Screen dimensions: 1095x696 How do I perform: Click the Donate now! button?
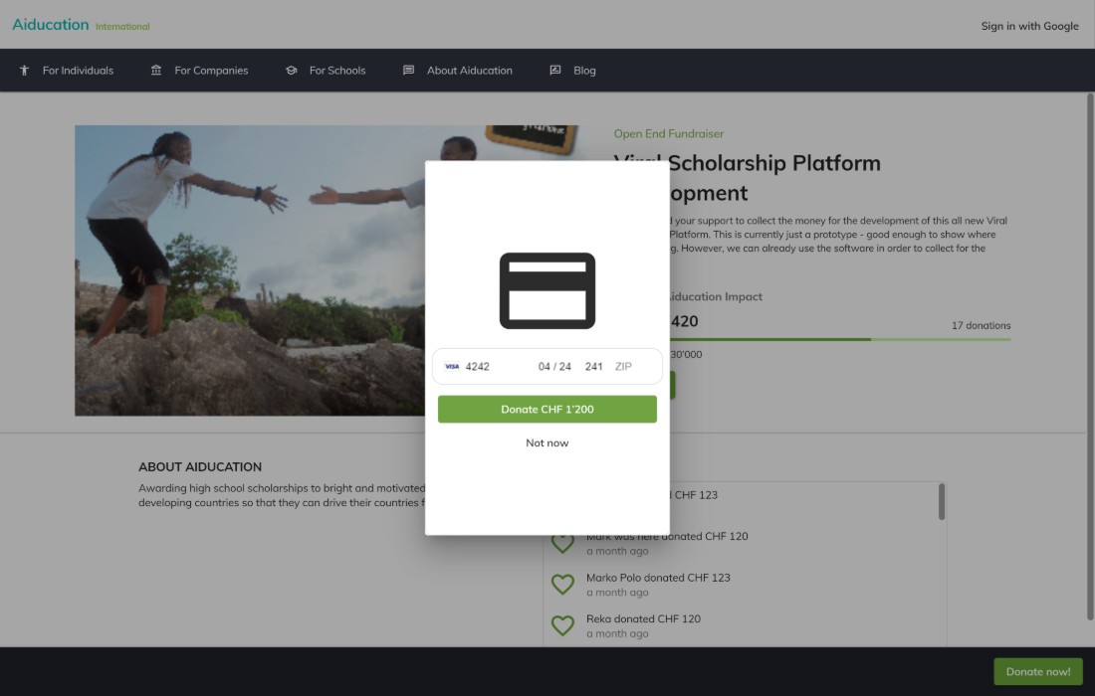point(1037,671)
